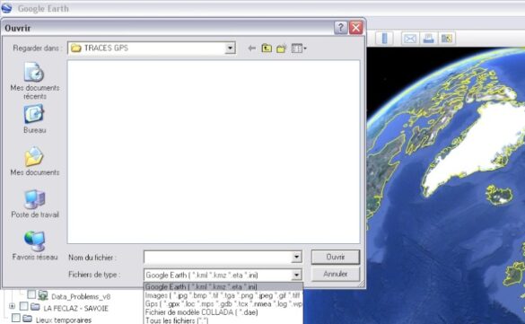
Task: Go up one folder level icon
Action: 267,48
